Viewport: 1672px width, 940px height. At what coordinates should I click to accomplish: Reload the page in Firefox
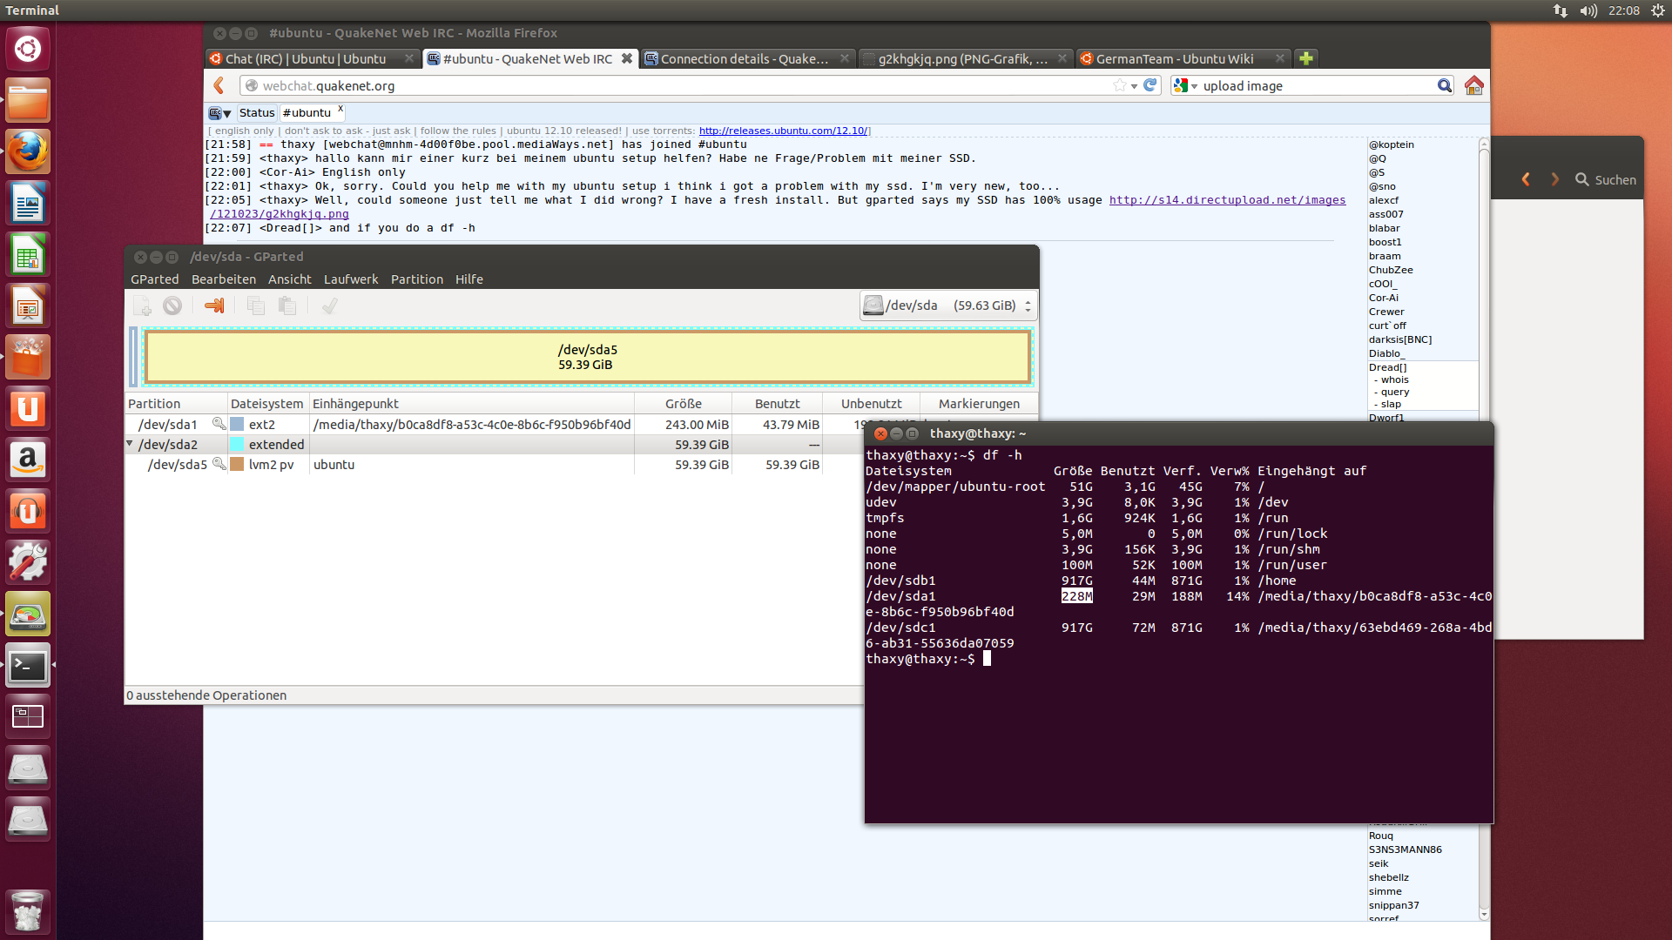pyautogui.click(x=1150, y=85)
